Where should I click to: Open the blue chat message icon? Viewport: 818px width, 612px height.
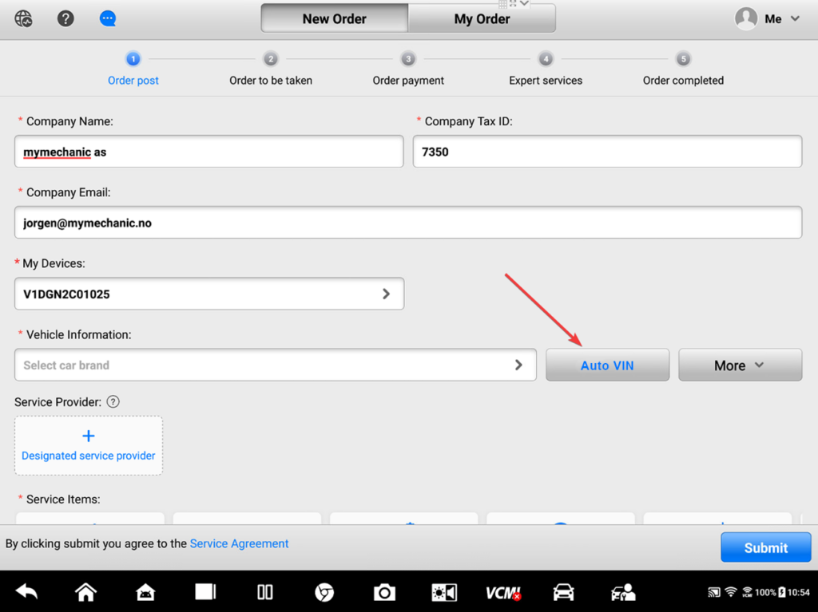[108, 19]
